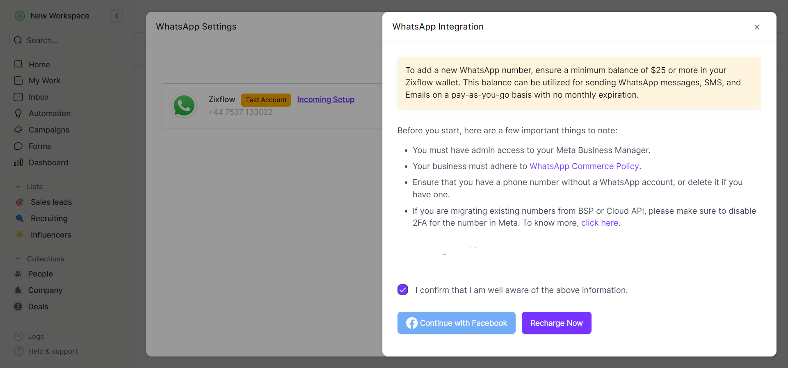This screenshot has width=788, height=368.
Task: Click the confirmation statement label text
Action: click(521, 290)
